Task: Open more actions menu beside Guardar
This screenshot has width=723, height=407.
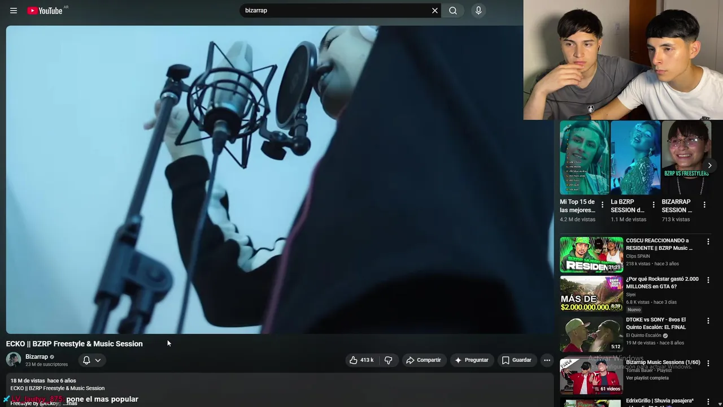Action: [x=547, y=360]
